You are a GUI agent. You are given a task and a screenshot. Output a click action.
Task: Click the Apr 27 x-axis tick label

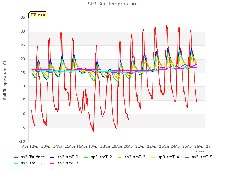[205, 146]
